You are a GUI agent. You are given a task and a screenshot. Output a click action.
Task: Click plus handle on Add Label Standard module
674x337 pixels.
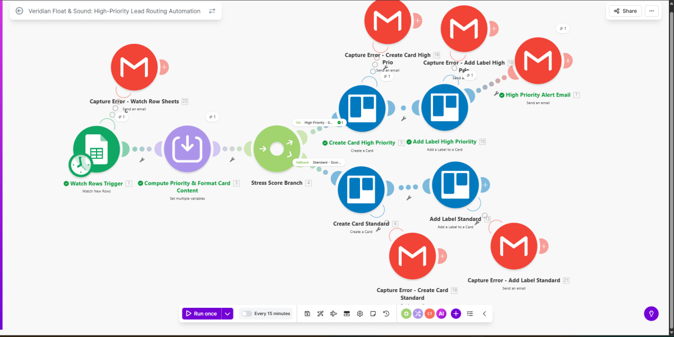click(485, 185)
